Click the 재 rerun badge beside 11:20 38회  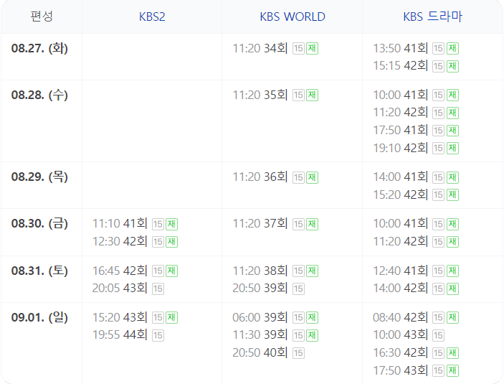(x=312, y=271)
